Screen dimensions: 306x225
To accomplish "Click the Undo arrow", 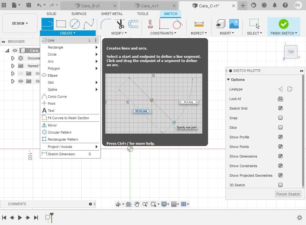I will (x=39, y=5).
